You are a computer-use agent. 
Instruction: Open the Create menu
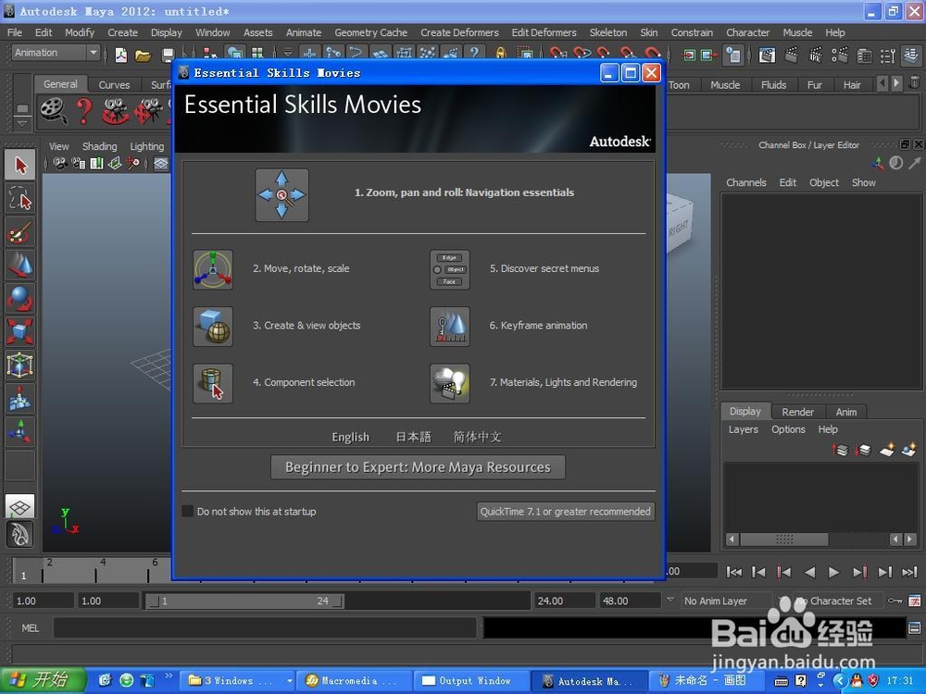pyautogui.click(x=122, y=32)
